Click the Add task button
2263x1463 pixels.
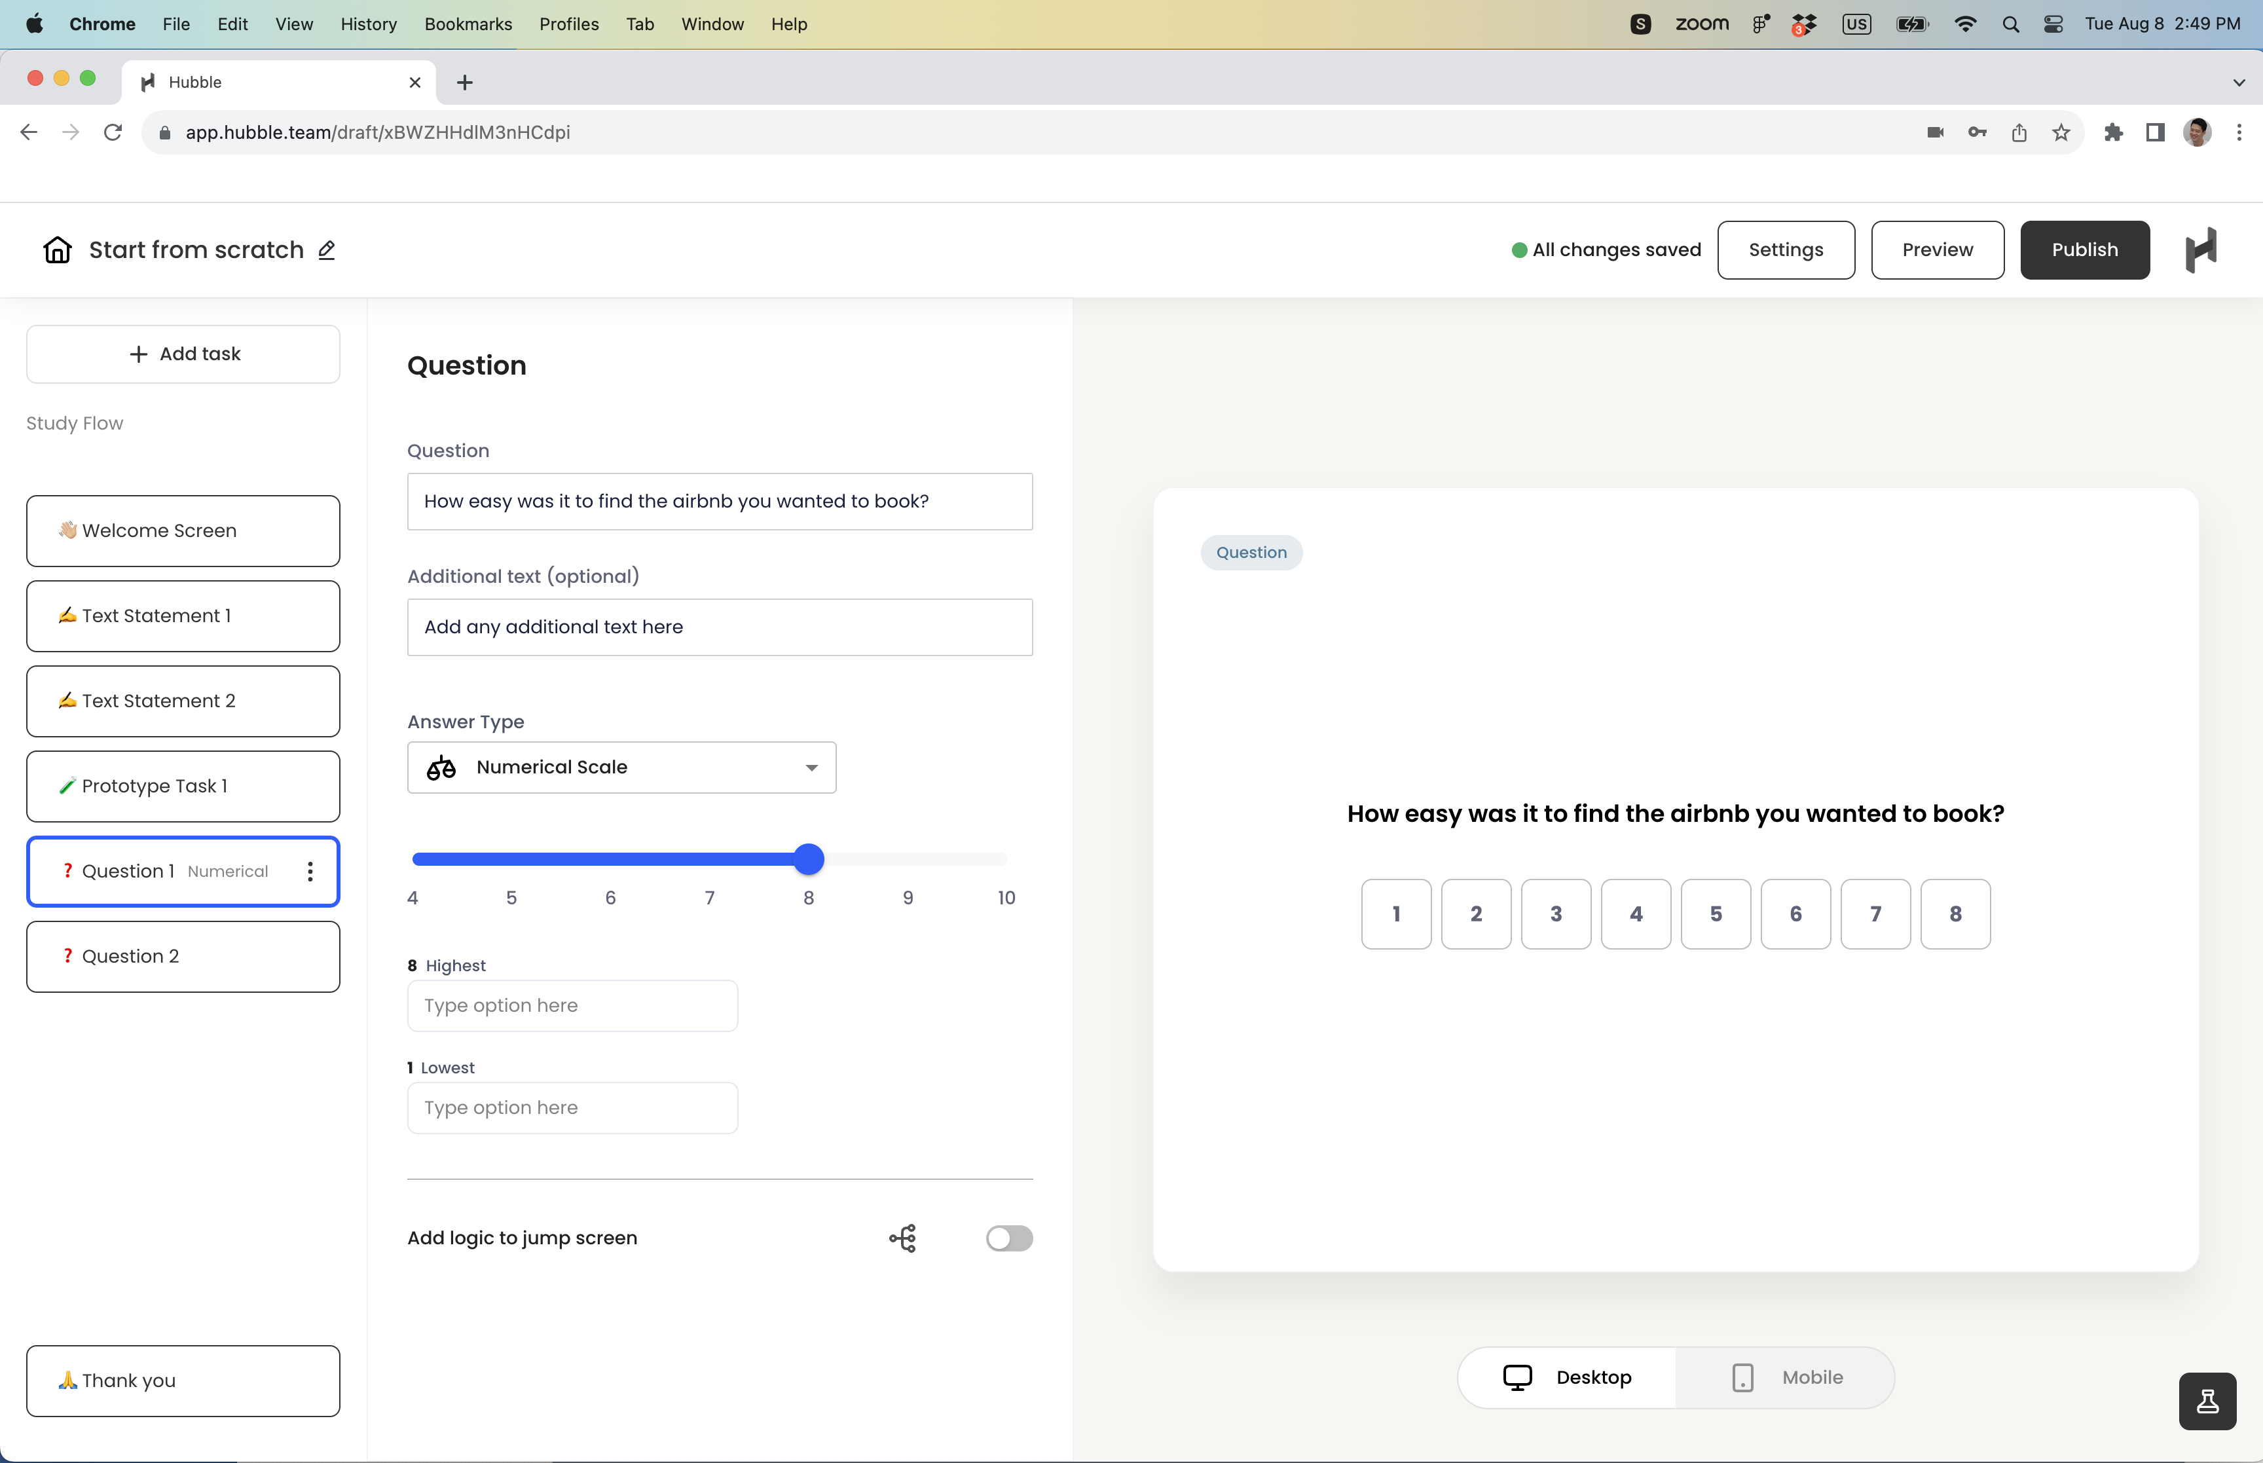click(182, 354)
